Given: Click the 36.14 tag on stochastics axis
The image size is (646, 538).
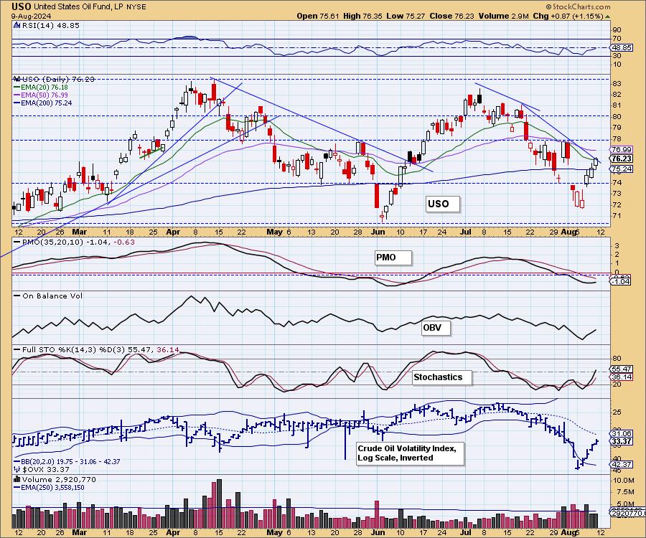Looking at the screenshot, I should pyautogui.click(x=622, y=377).
